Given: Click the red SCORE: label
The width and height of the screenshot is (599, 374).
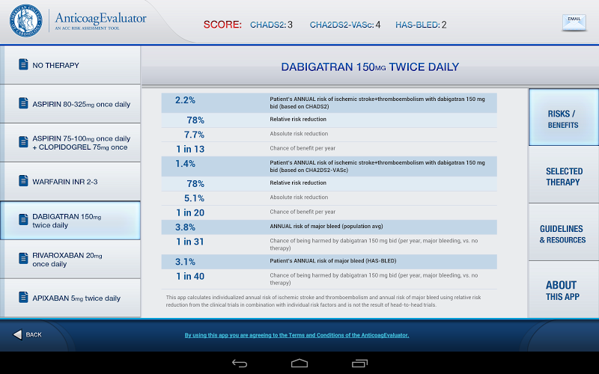Looking at the screenshot, I should click(222, 25).
